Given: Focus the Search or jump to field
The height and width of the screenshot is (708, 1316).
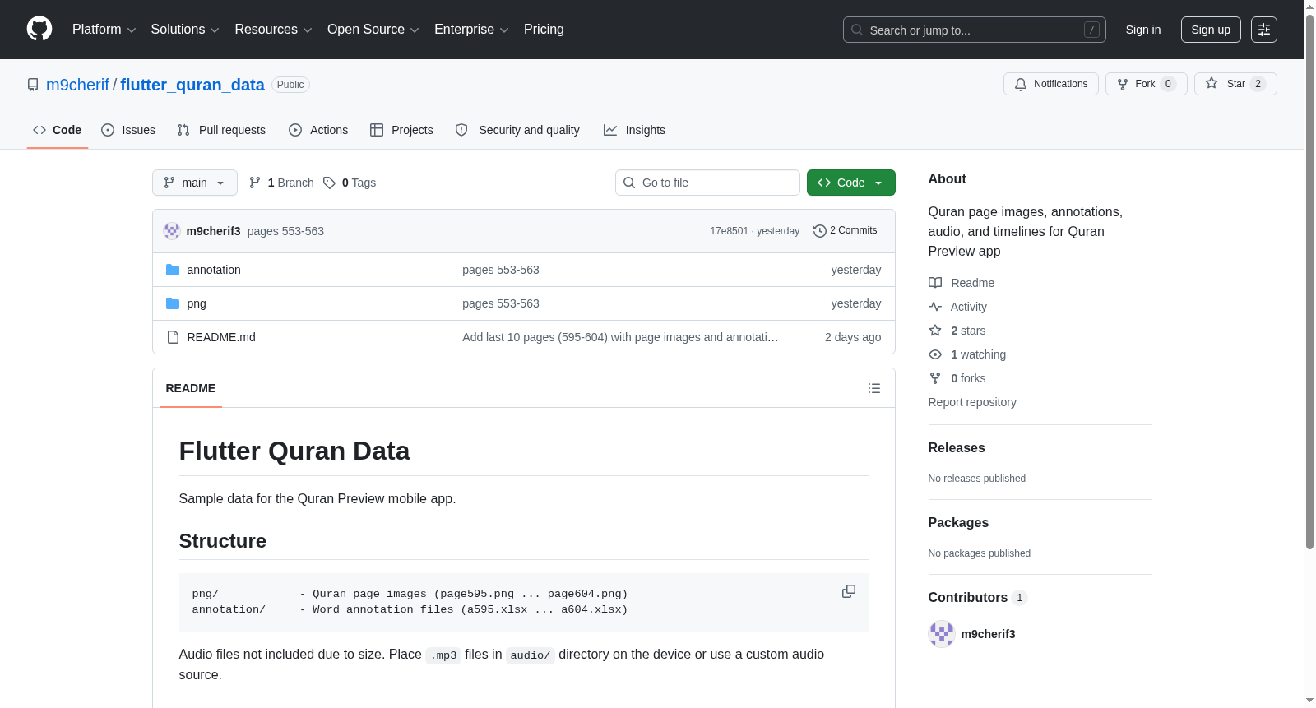Looking at the screenshot, I should [x=975, y=30].
